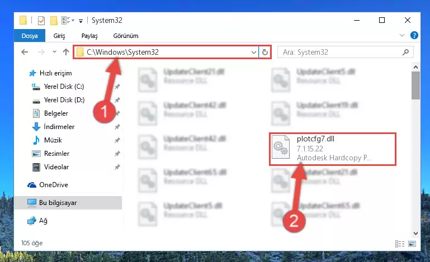Image resolution: width=430 pixels, height=262 pixels.
Task: Open the recent locations dropdown arrow
Action: point(54,52)
